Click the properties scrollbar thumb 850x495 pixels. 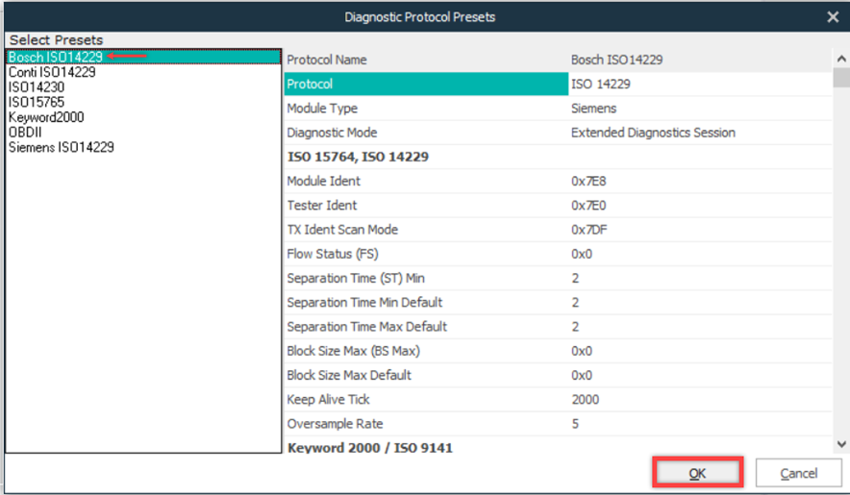coord(841,78)
